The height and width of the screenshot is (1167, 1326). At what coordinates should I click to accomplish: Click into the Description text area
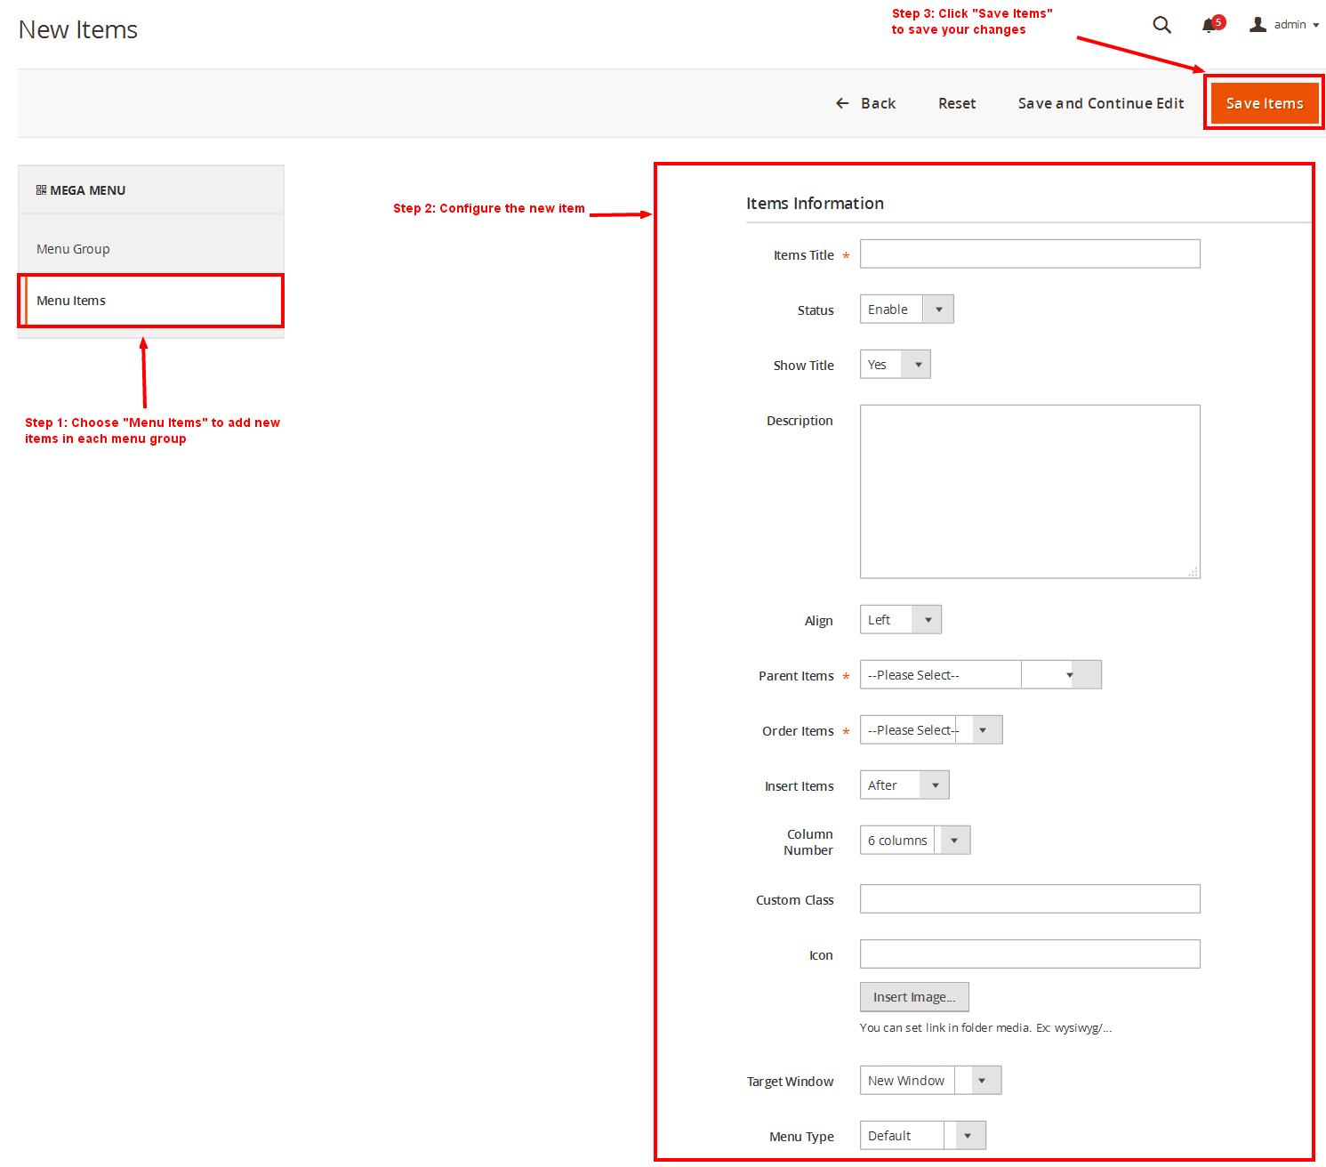[x=1029, y=491]
